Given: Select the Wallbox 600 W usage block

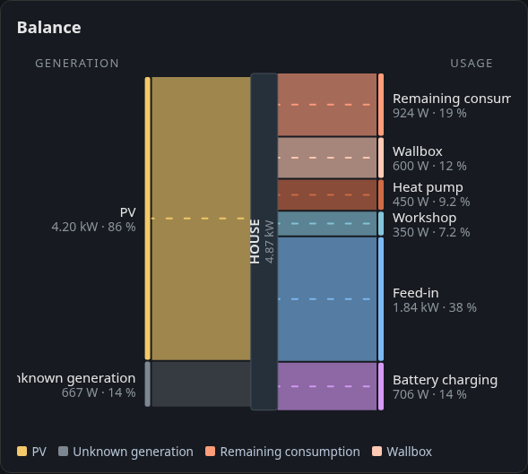Looking at the screenshot, I should pyautogui.click(x=327, y=158).
